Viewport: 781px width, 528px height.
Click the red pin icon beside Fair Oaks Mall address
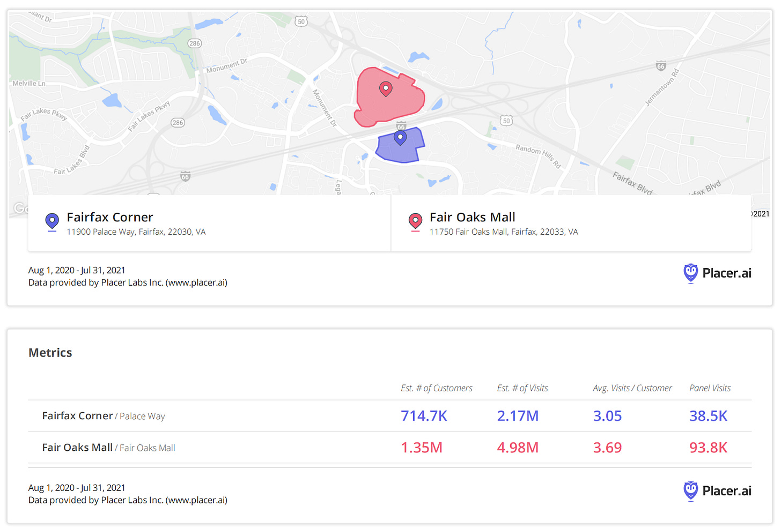(x=415, y=222)
